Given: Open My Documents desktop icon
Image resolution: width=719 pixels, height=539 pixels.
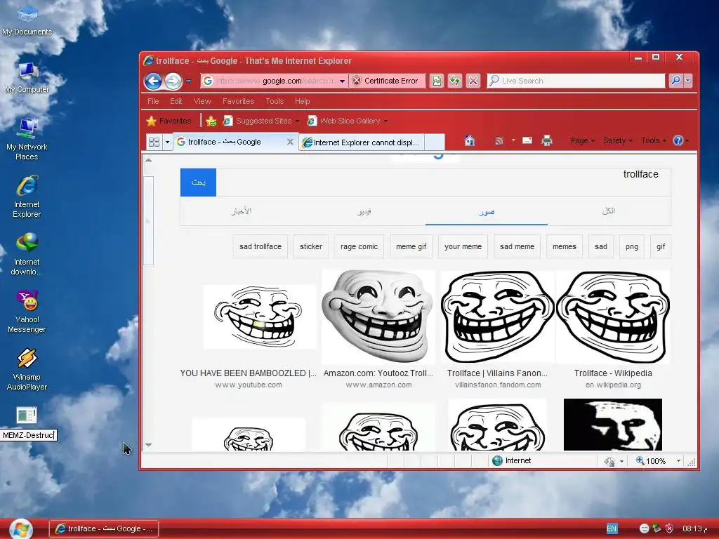Looking at the screenshot, I should click(27, 20).
